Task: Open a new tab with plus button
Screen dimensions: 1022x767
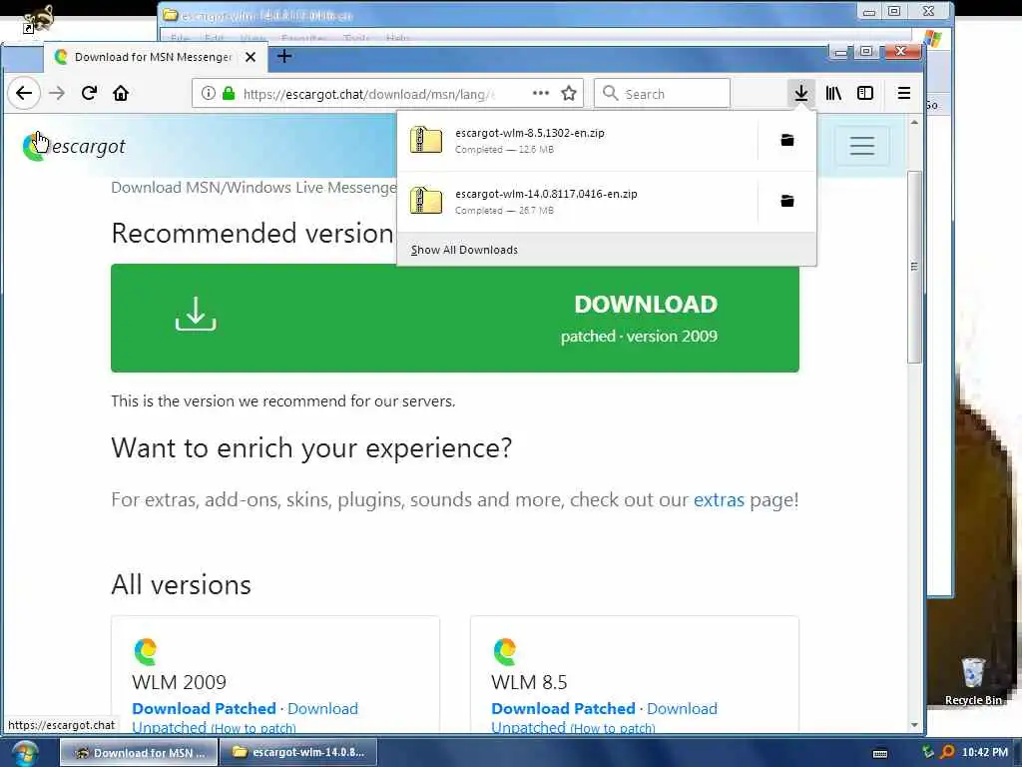Action: coord(284,57)
